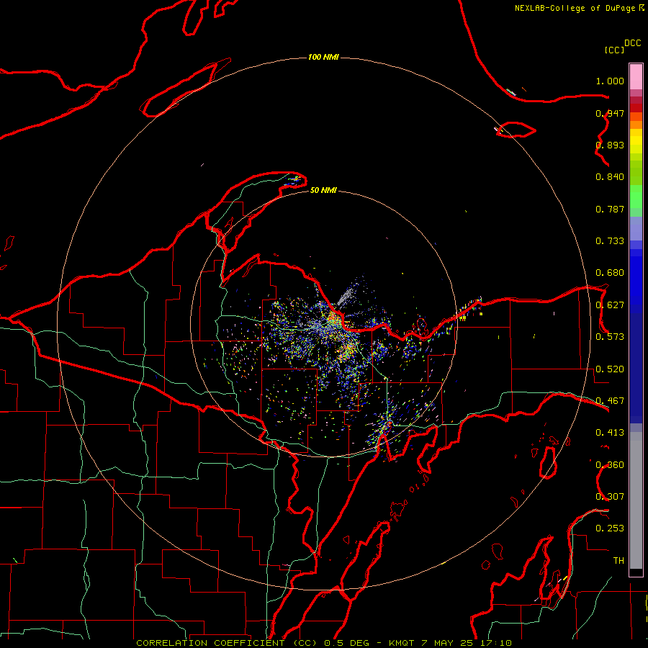Click the pink segment at the top of the color bar

[636, 77]
